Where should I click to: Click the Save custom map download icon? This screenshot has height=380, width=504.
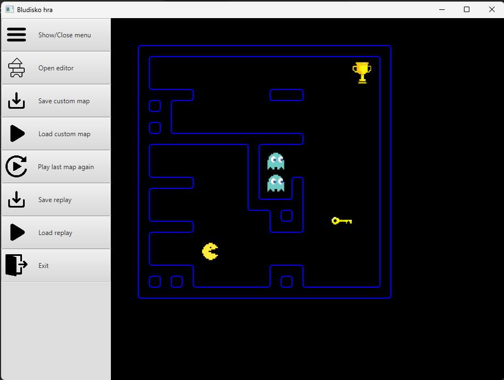tap(16, 100)
